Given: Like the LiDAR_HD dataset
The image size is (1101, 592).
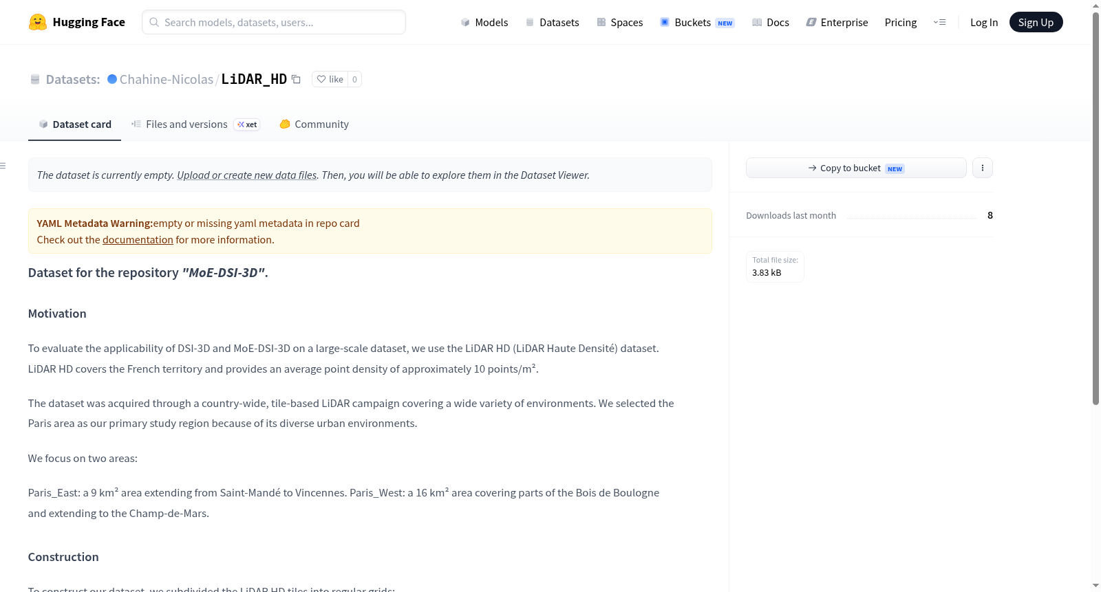Looking at the screenshot, I should click(330, 79).
